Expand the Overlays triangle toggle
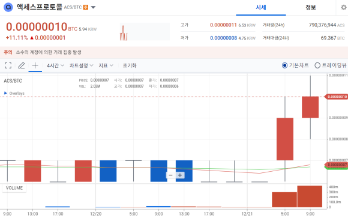This screenshot has width=348, height=218. pos(5,93)
